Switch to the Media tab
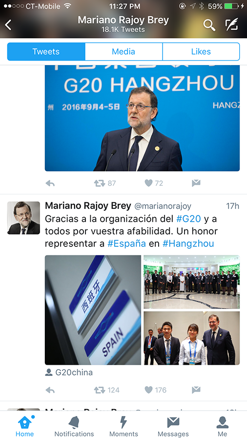Image resolution: width=247 pixels, height=440 pixels. pyautogui.click(x=123, y=52)
